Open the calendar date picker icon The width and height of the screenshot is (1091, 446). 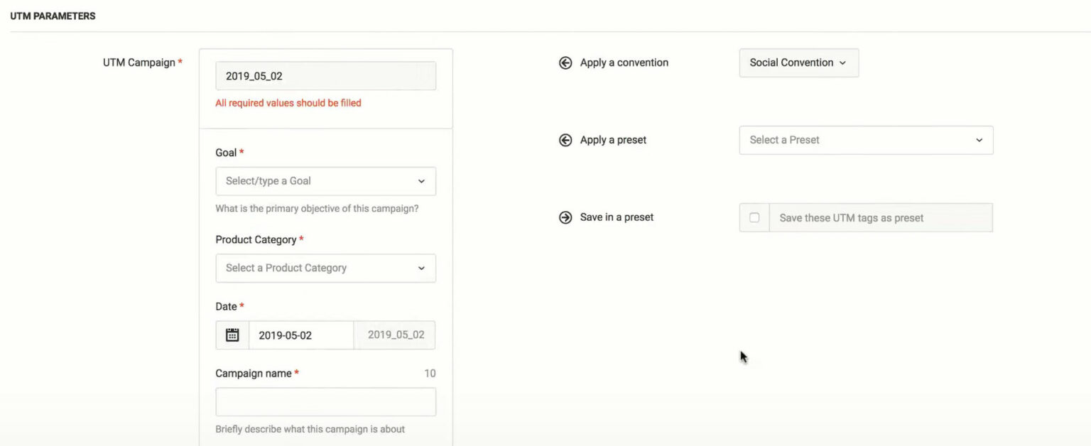232,334
